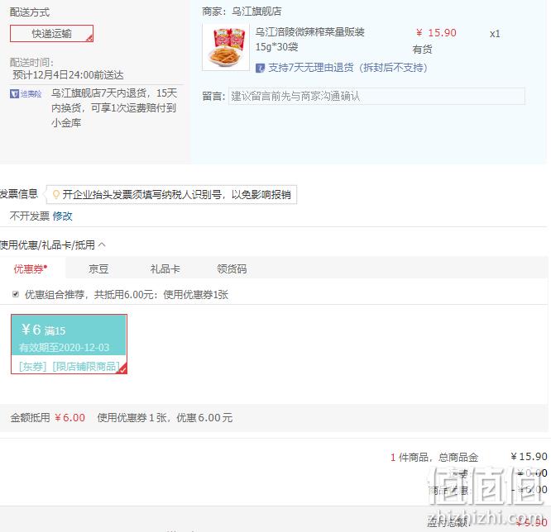Switch to the 礼品卡 tab
The width and height of the screenshot is (551, 532).
(x=165, y=268)
